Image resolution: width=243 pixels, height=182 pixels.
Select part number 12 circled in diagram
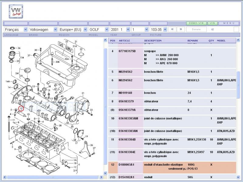point(21,109)
